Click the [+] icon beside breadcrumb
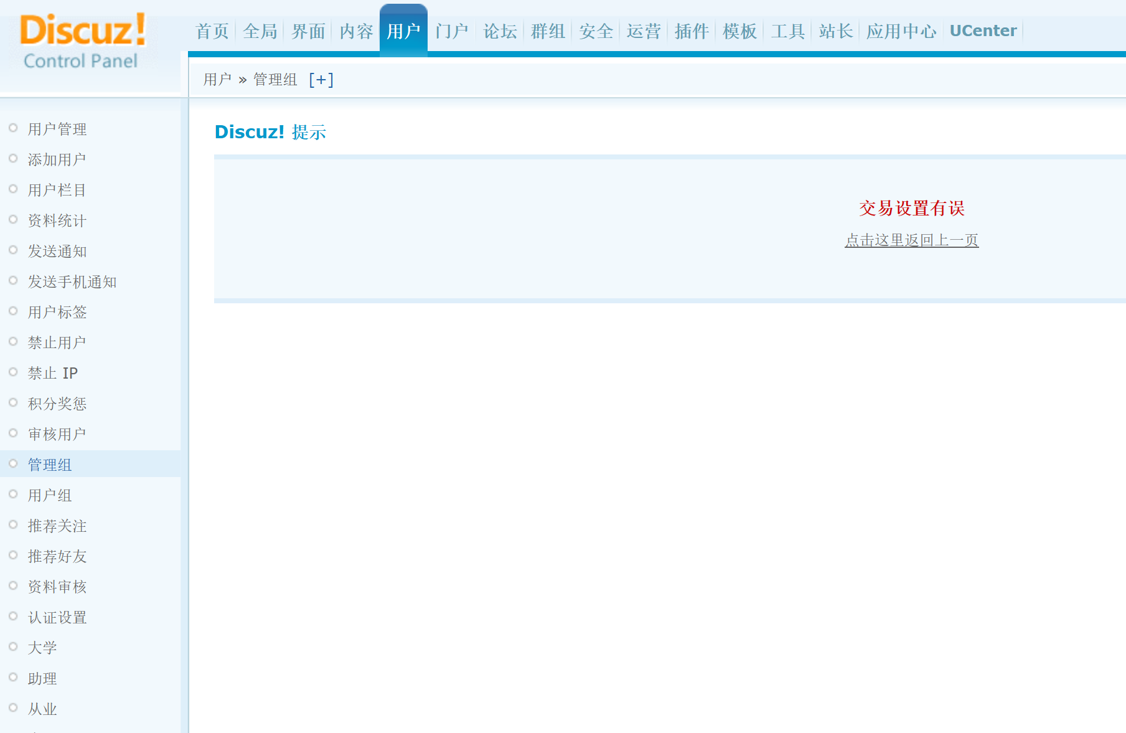Image resolution: width=1126 pixels, height=733 pixels. coord(321,80)
